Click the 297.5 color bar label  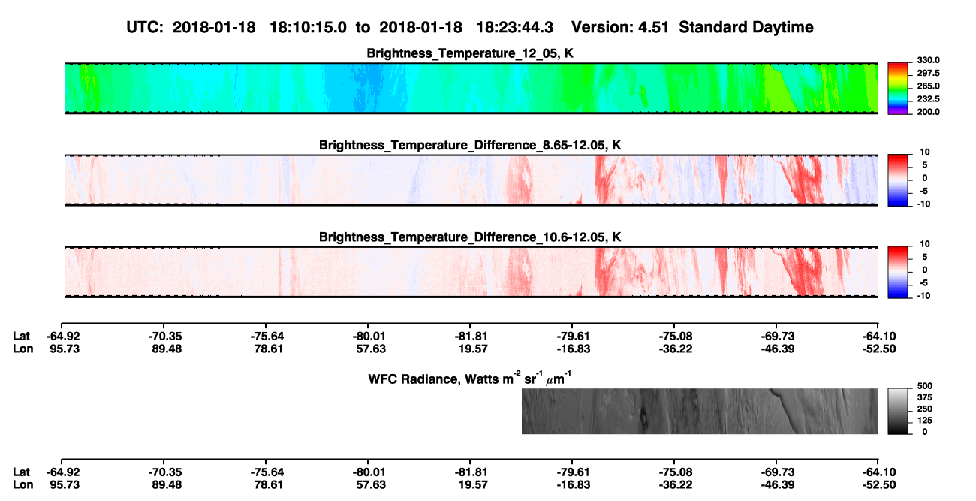(x=928, y=73)
